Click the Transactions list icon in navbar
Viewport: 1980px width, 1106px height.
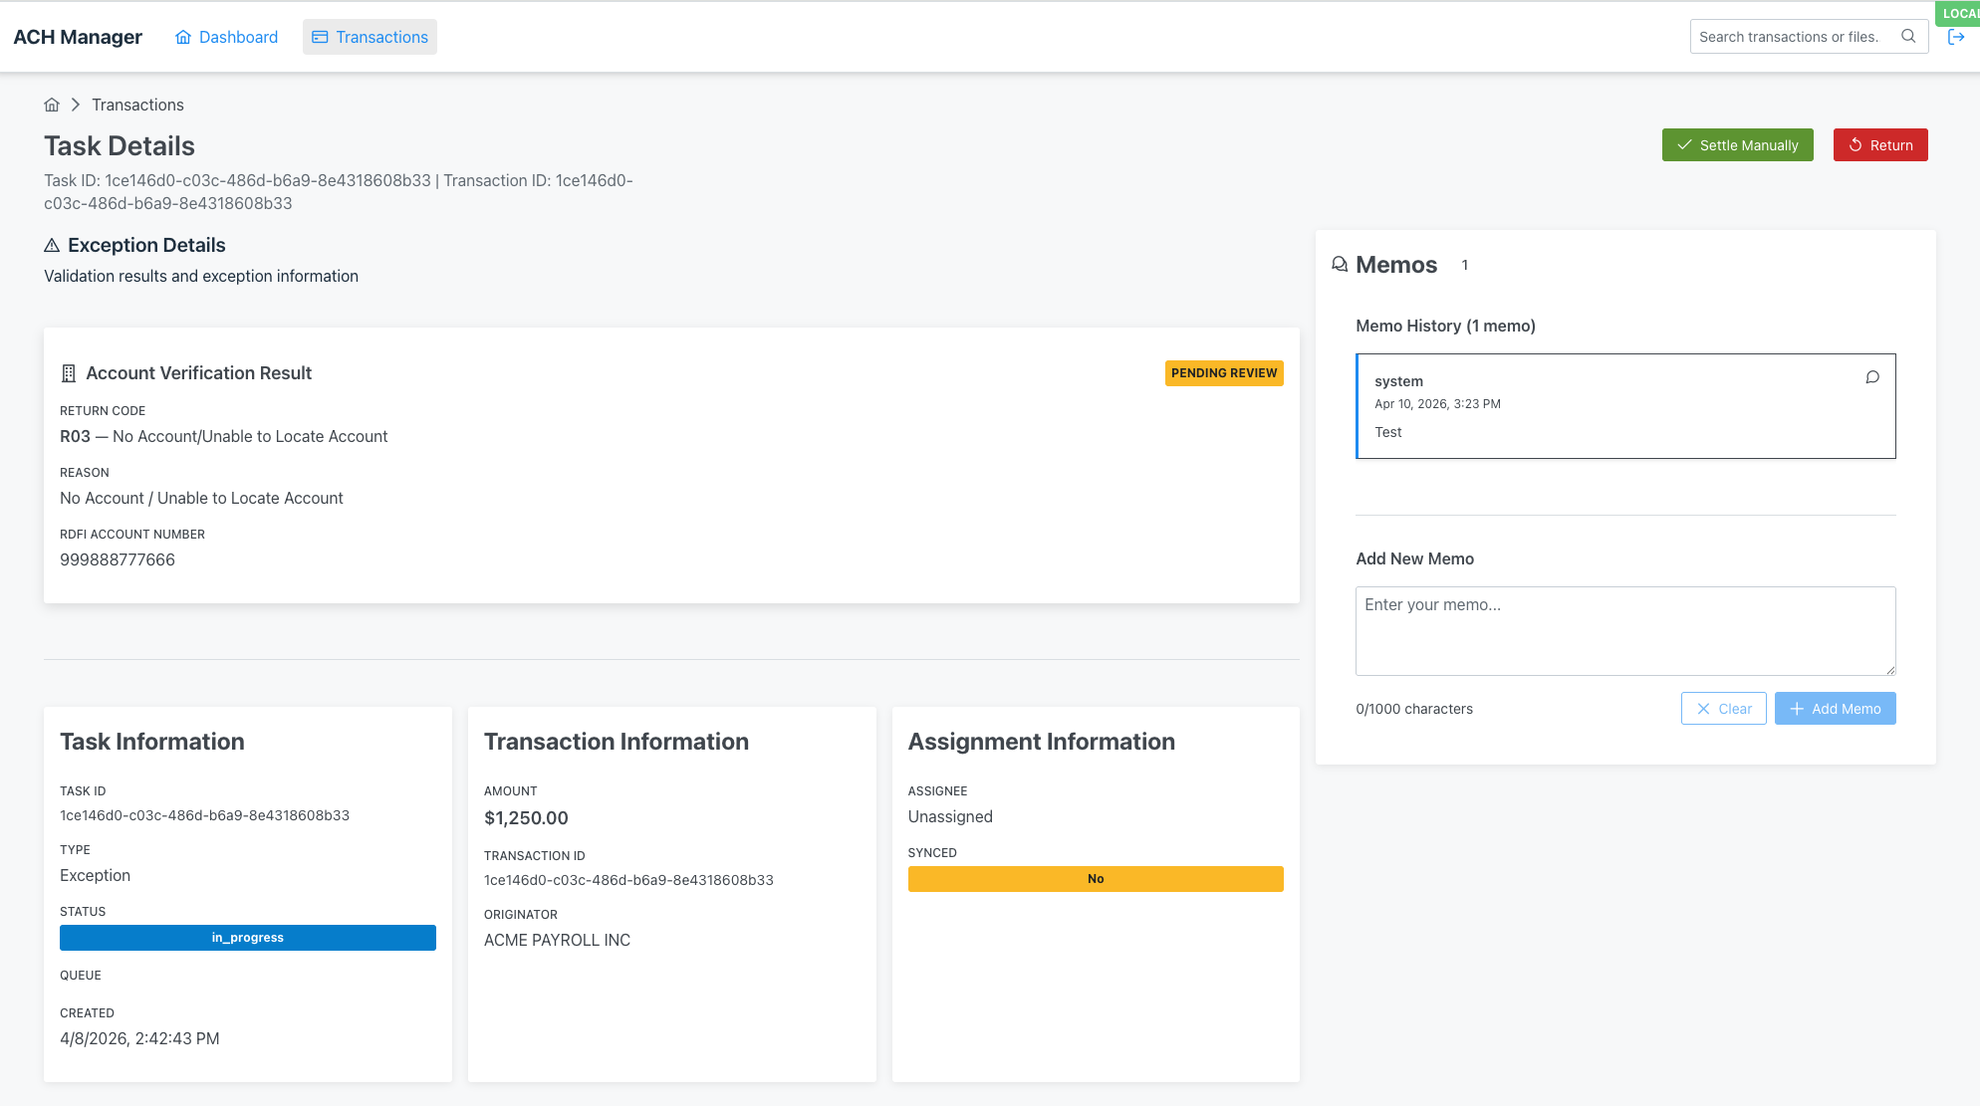tap(320, 36)
